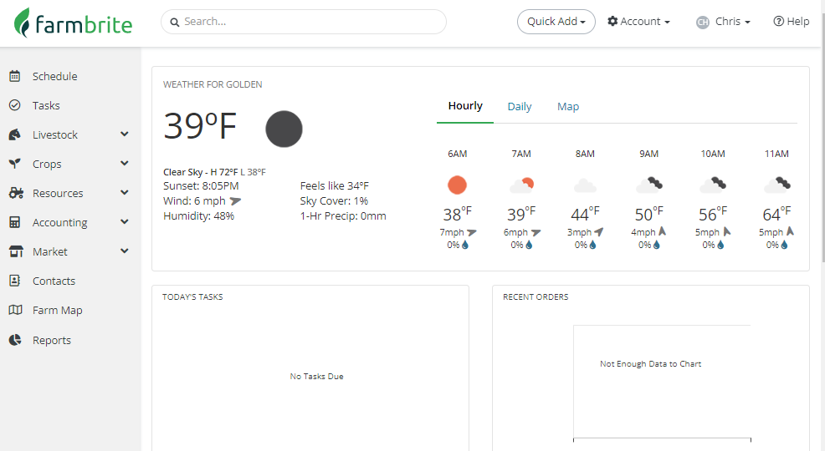Click the 39°F current temperature
Viewport: 825px width, 451px height.
pyautogui.click(x=200, y=126)
